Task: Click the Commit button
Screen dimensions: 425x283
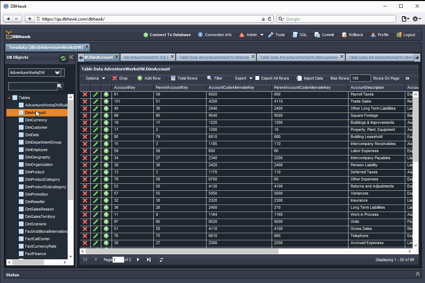Action: 324,35
